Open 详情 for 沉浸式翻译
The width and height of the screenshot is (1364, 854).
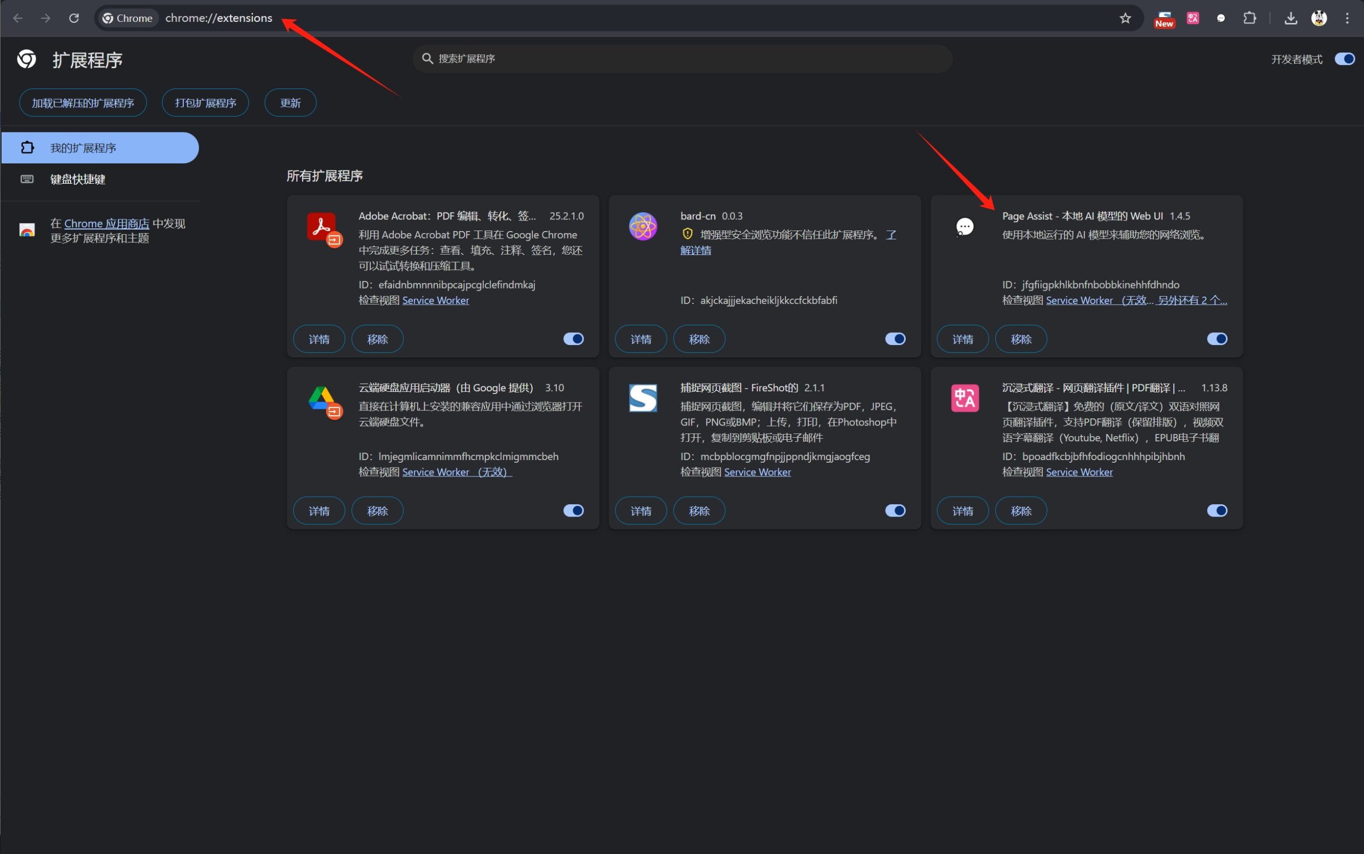click(962, 511)
